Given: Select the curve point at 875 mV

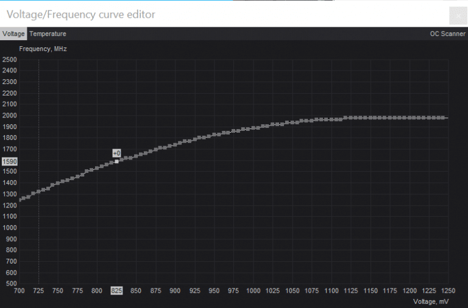Looking at the screenshot, I should [x=155, y=149].
